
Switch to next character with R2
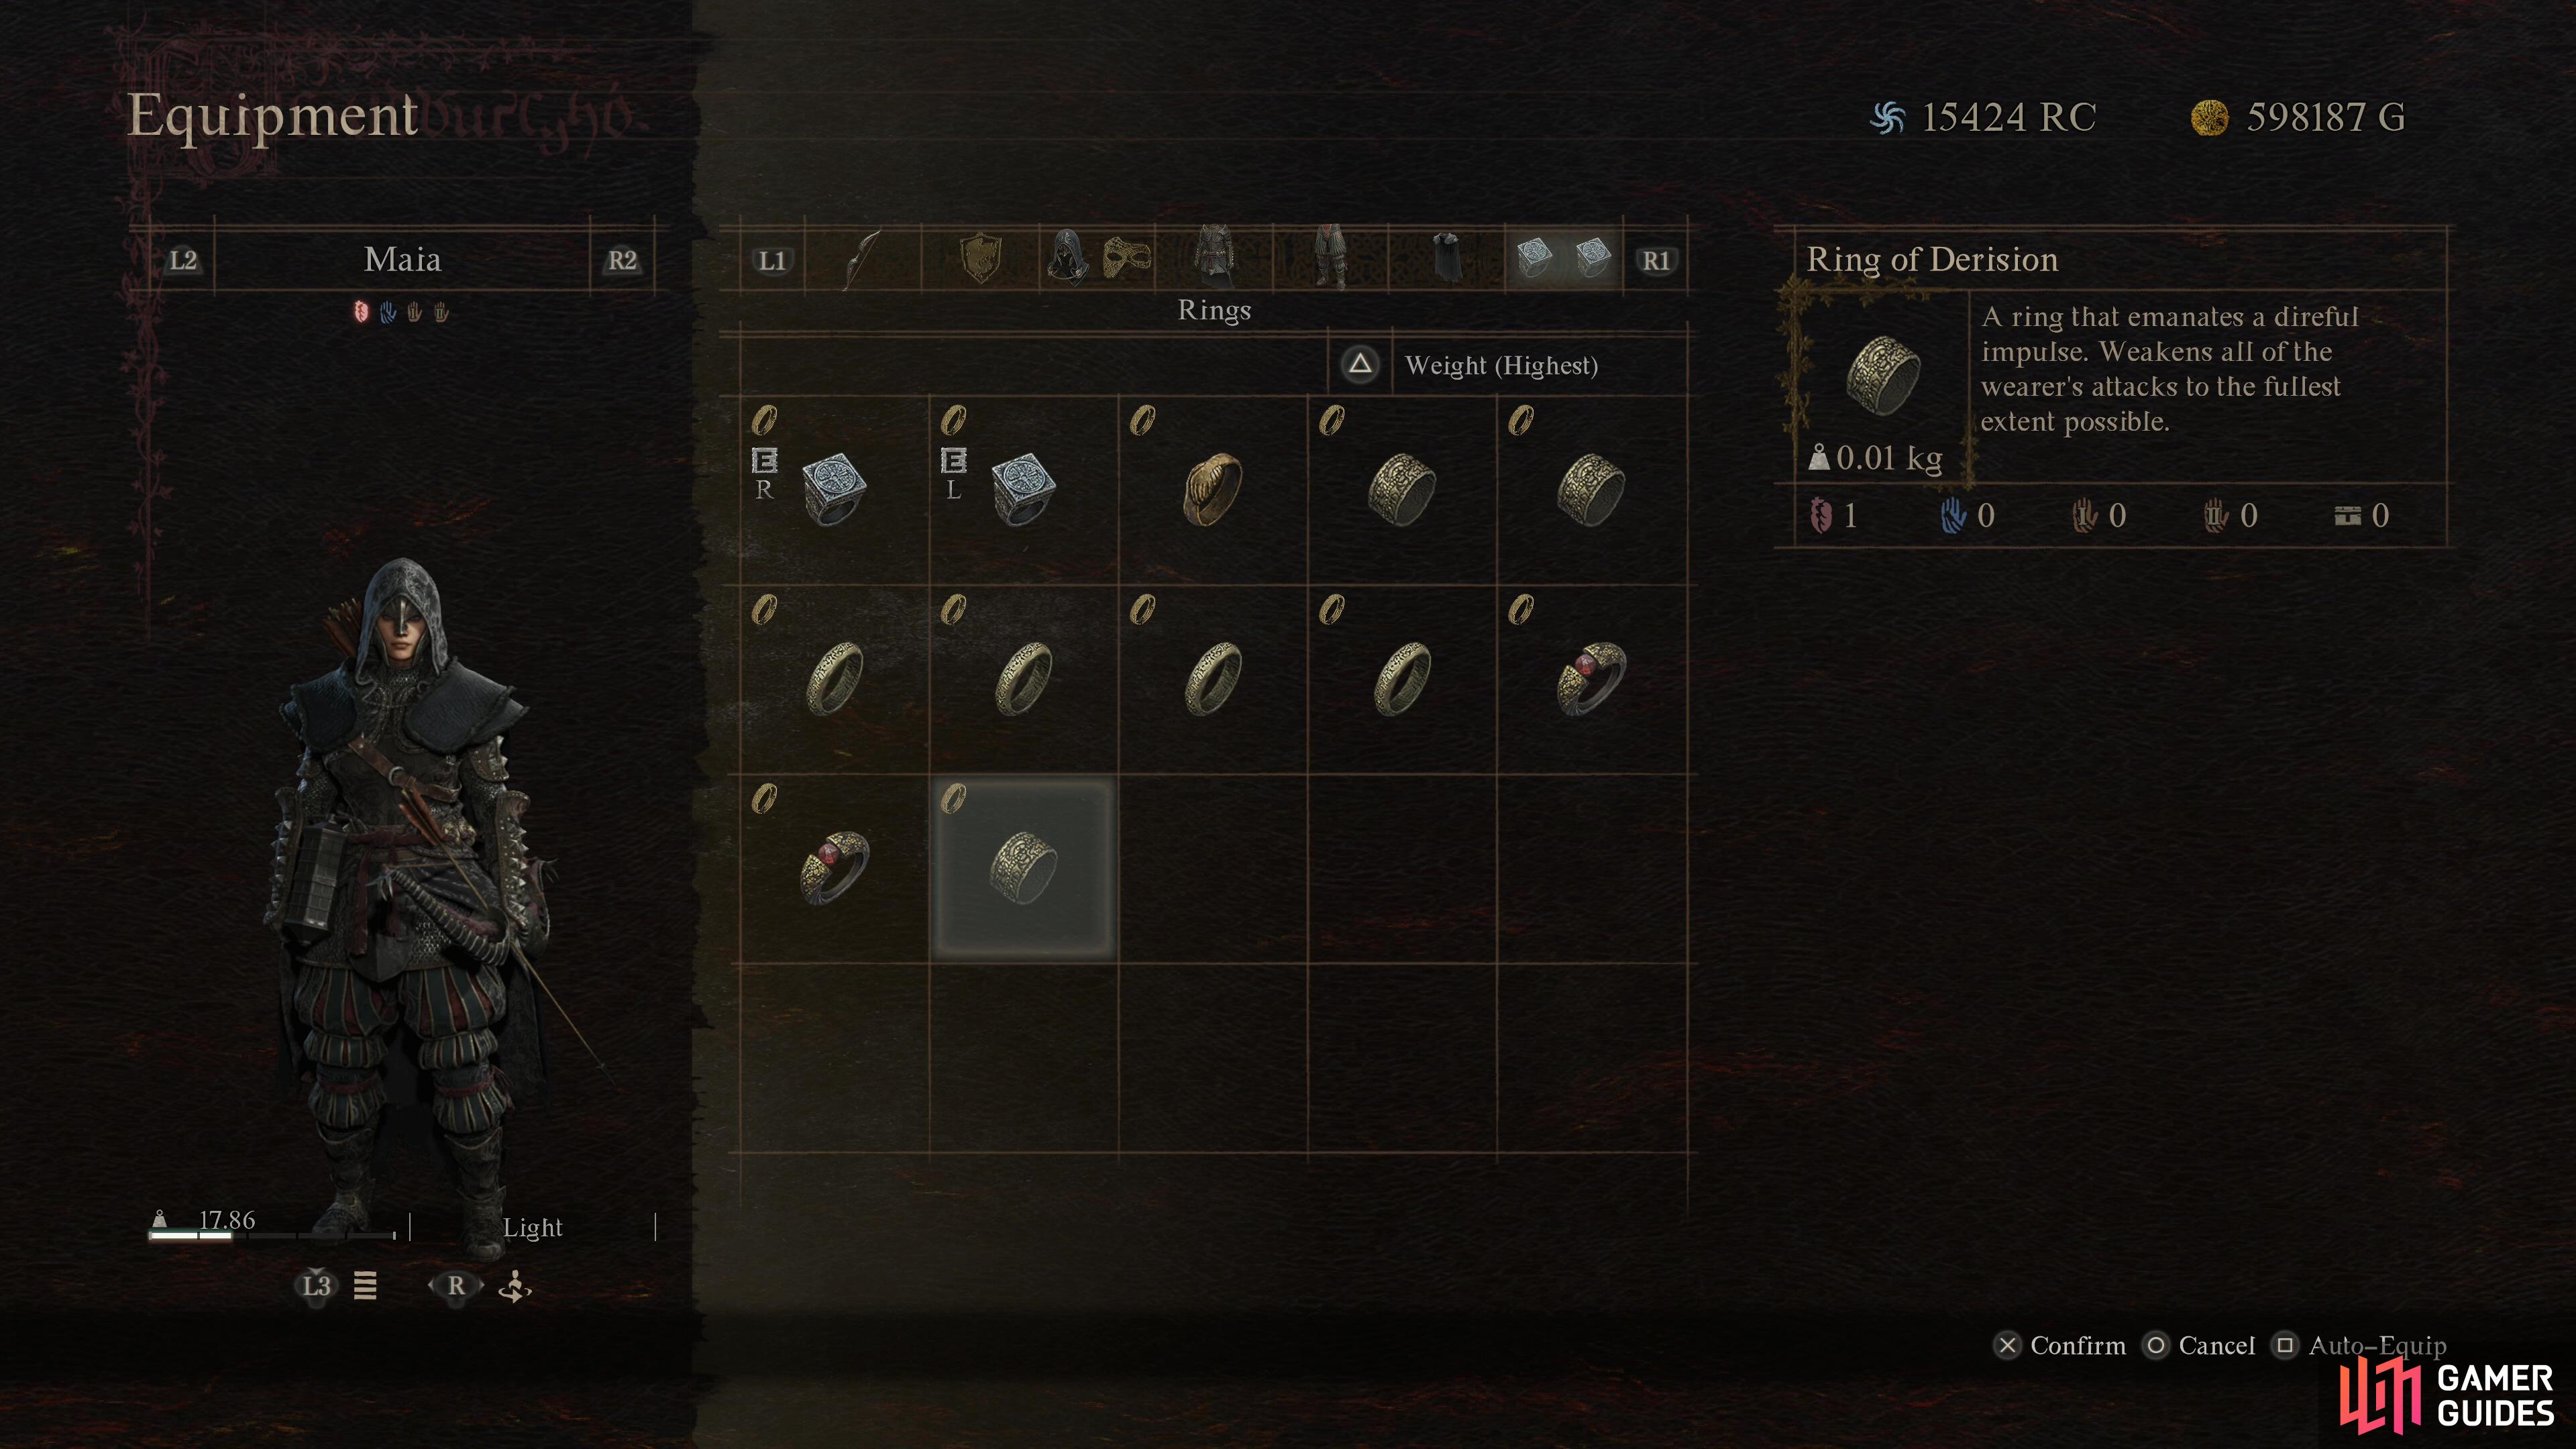click(x=622, y=261)
